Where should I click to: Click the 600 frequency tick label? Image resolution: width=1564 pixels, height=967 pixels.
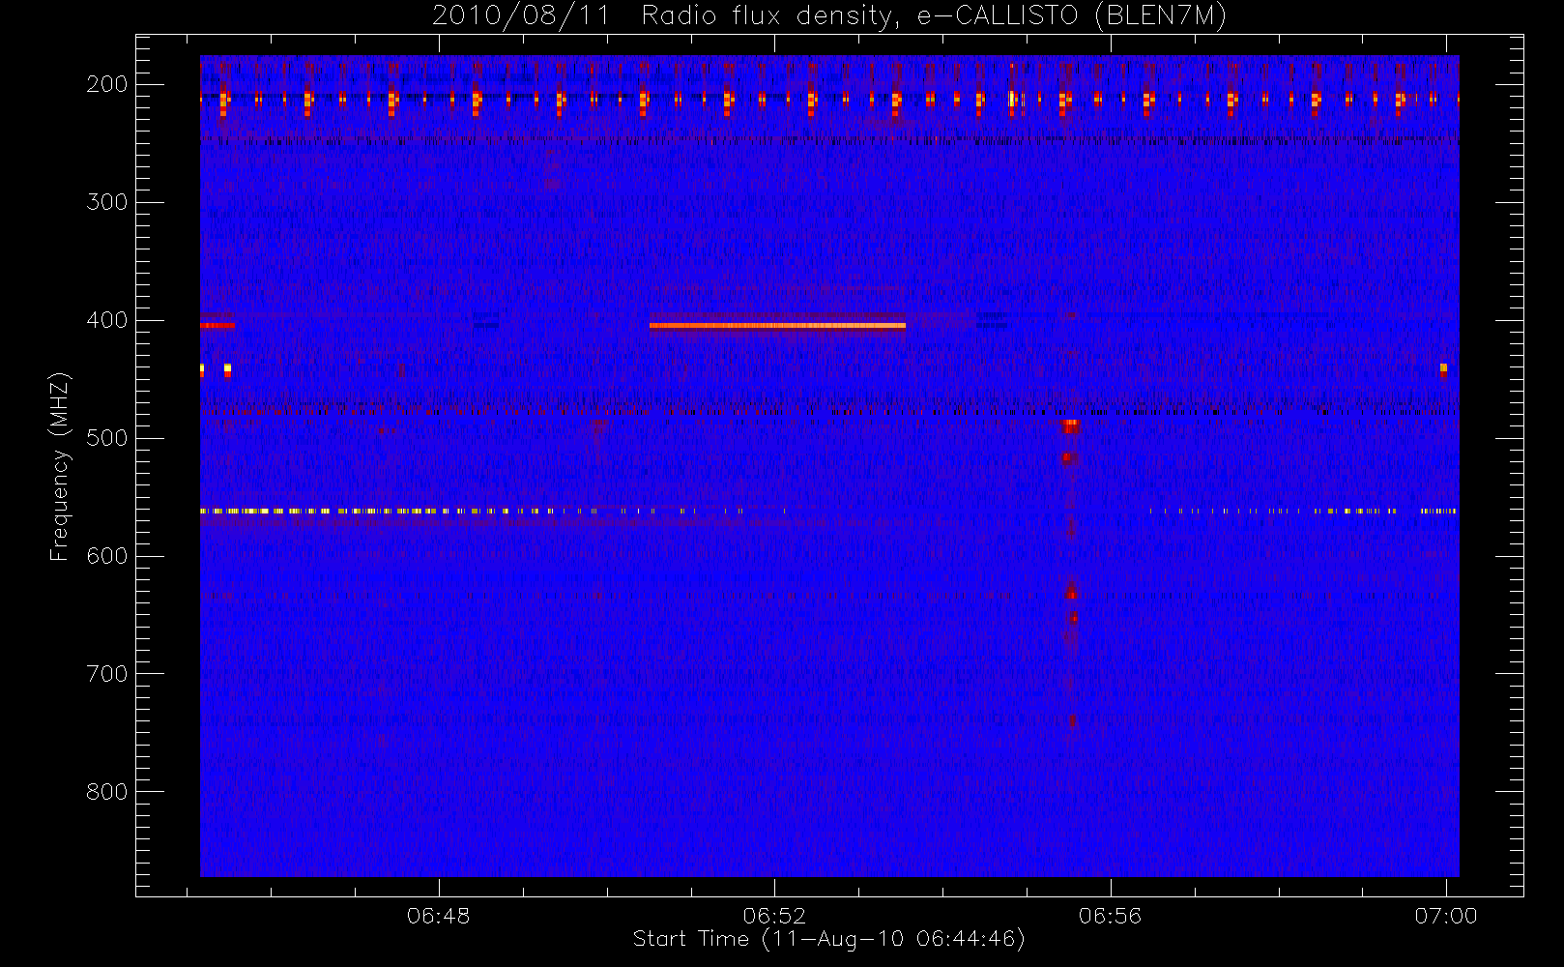pos(107,556)
